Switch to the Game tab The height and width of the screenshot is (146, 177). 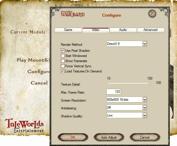(68, 30)
